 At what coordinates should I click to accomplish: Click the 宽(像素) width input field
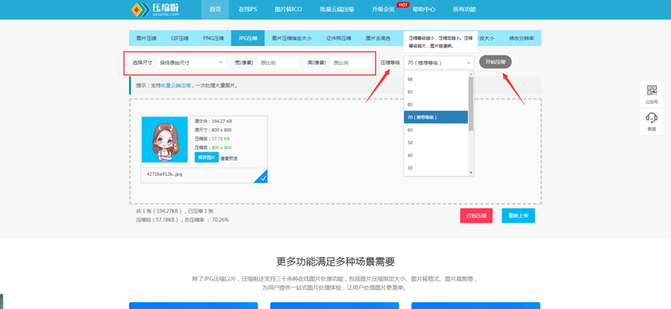[278, 63]
